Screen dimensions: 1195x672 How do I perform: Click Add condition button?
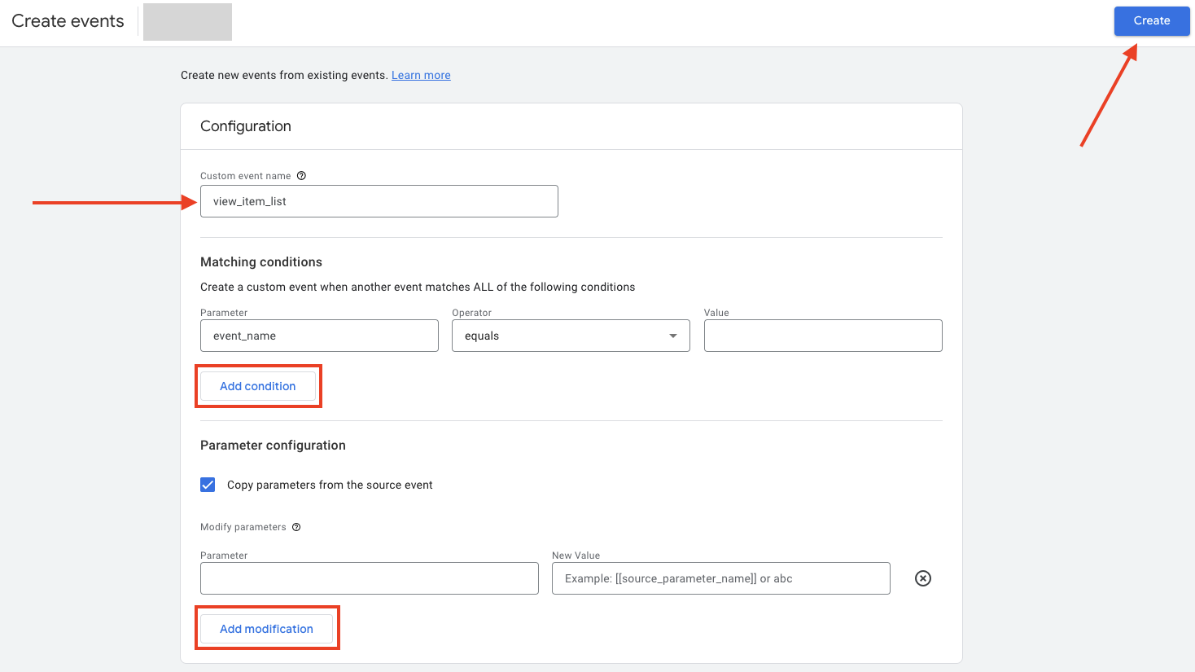click(x=258, y=386)
